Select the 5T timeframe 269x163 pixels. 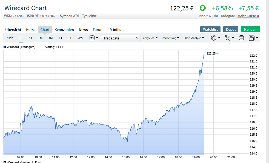coord(30,38)
